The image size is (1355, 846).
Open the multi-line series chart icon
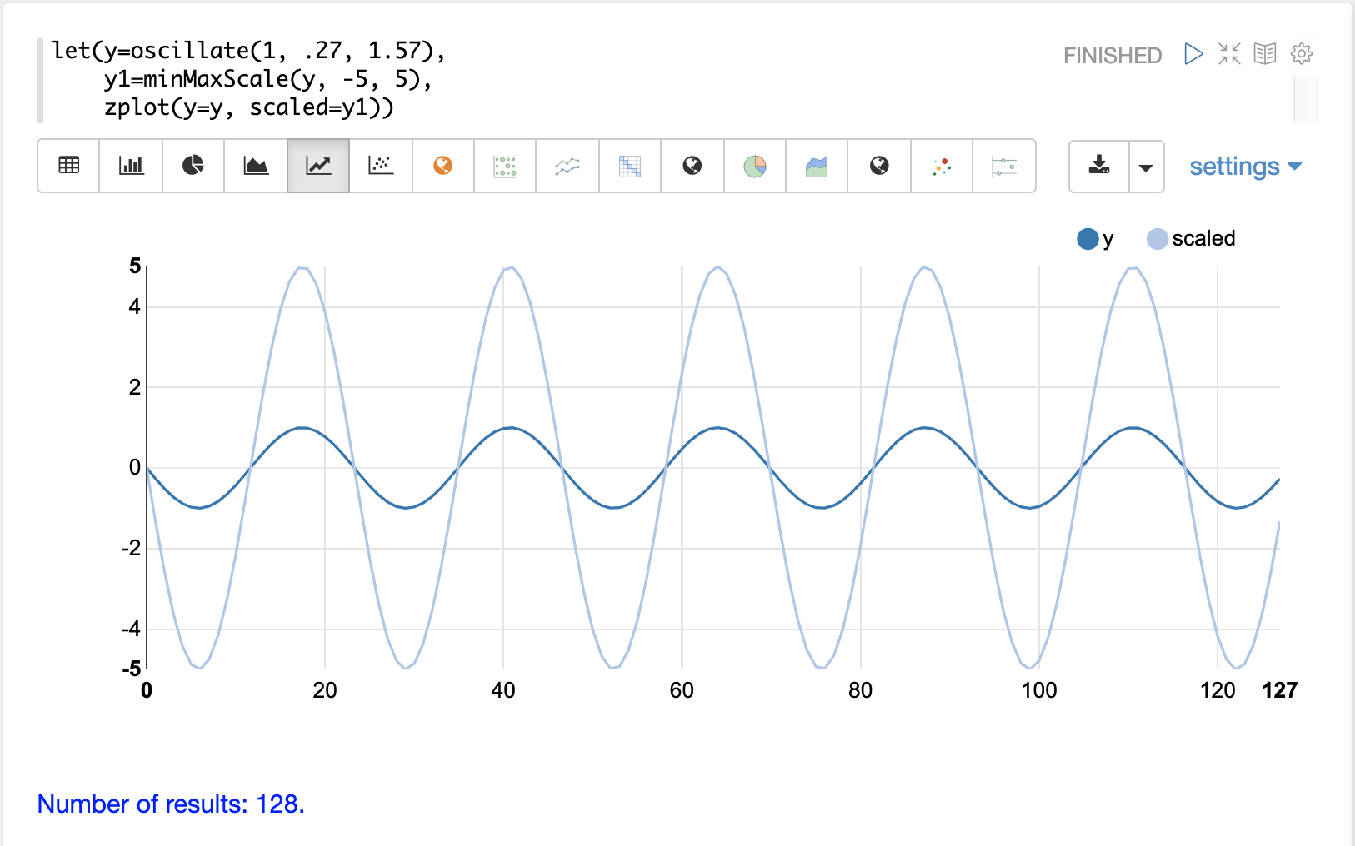click(567, 166)
